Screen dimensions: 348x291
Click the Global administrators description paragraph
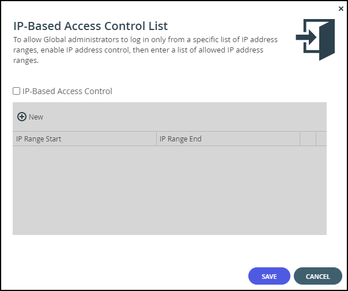tap(145, 50)
